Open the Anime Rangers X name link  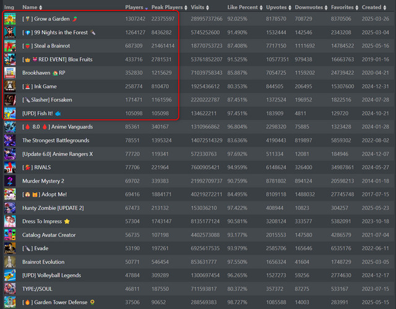point(58,154)
